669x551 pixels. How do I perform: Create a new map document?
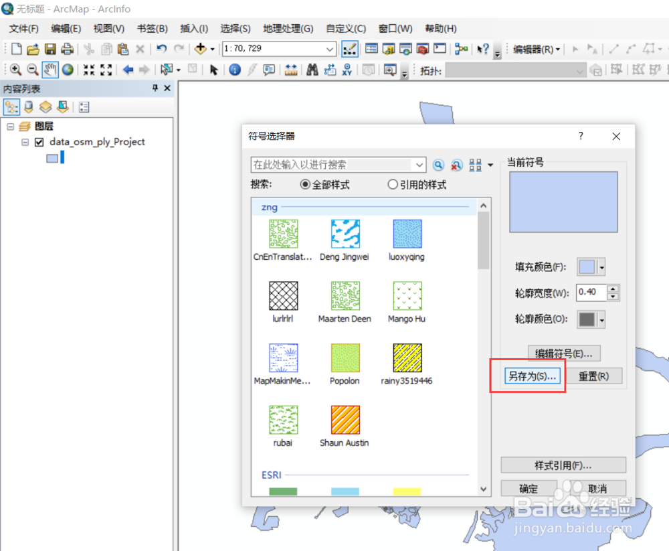pos(16,49)
